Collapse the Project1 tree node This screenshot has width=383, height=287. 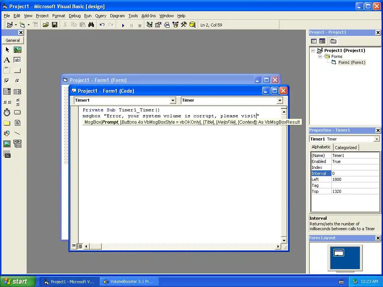(313, 50)
